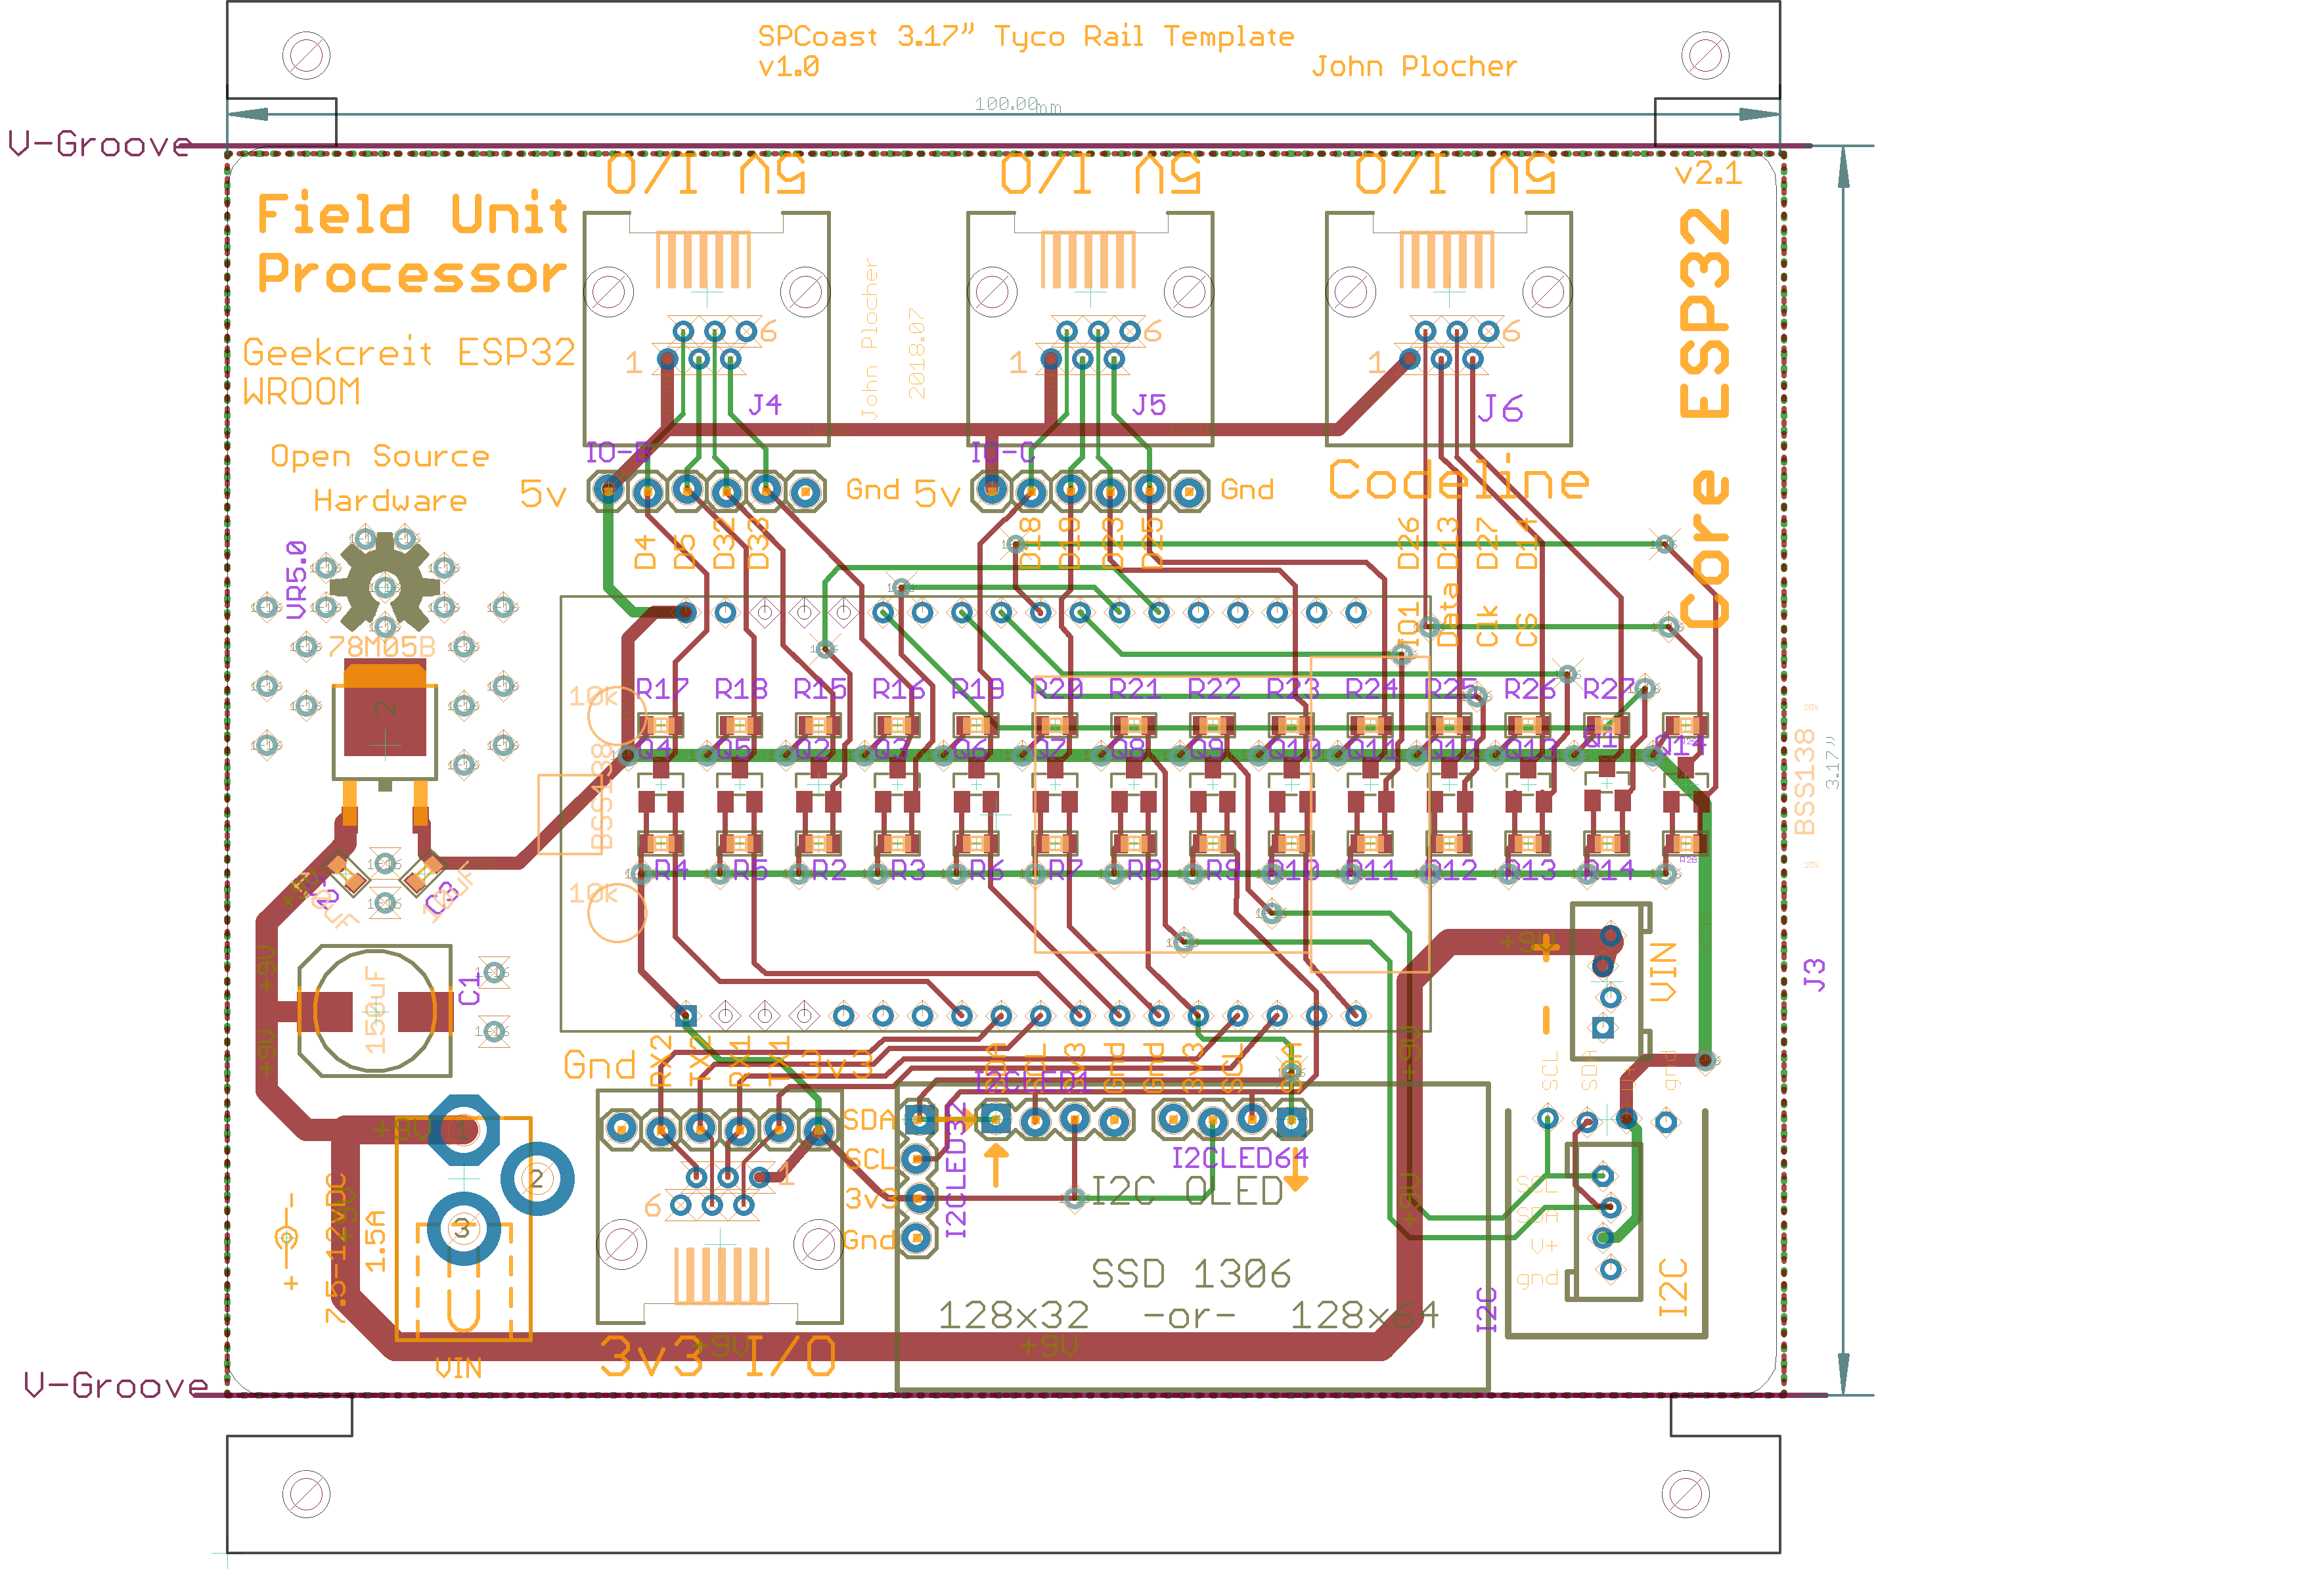
Task: Click the 'Hardware' text
Action: click(x=390, y=500)
